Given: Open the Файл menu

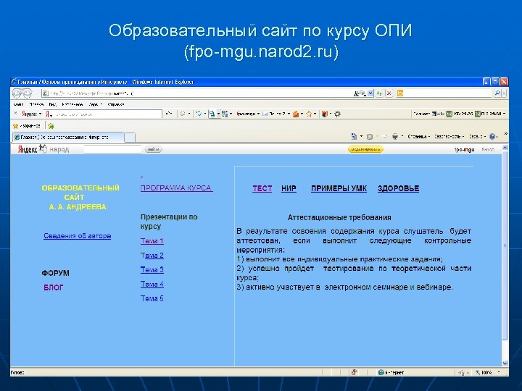Looking at the screenshot, I should click(x=18, y=104).
